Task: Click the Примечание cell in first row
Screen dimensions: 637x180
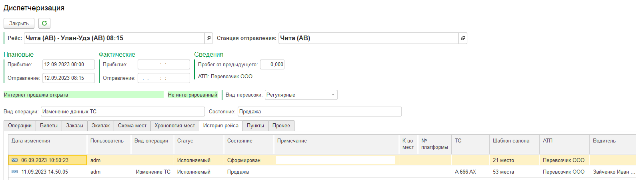Action: pyautogui.click(x=335, y=160)
